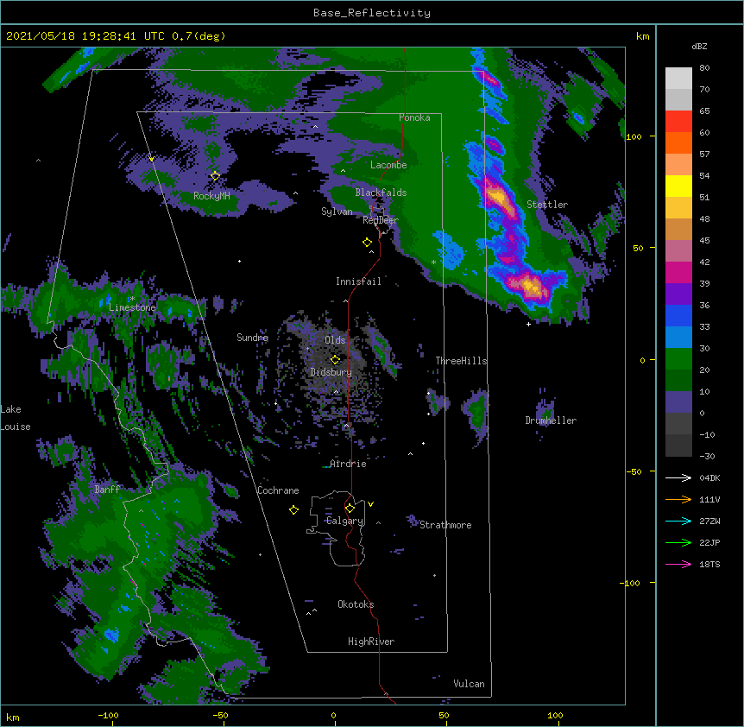This screenshot has height=727, width=744.
Task: Click the Limestone label
Action: tap(132, 307)
